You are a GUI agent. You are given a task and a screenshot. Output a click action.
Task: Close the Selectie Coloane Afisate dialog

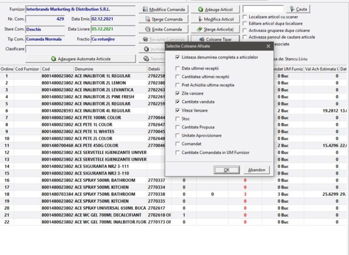(268, 46)
